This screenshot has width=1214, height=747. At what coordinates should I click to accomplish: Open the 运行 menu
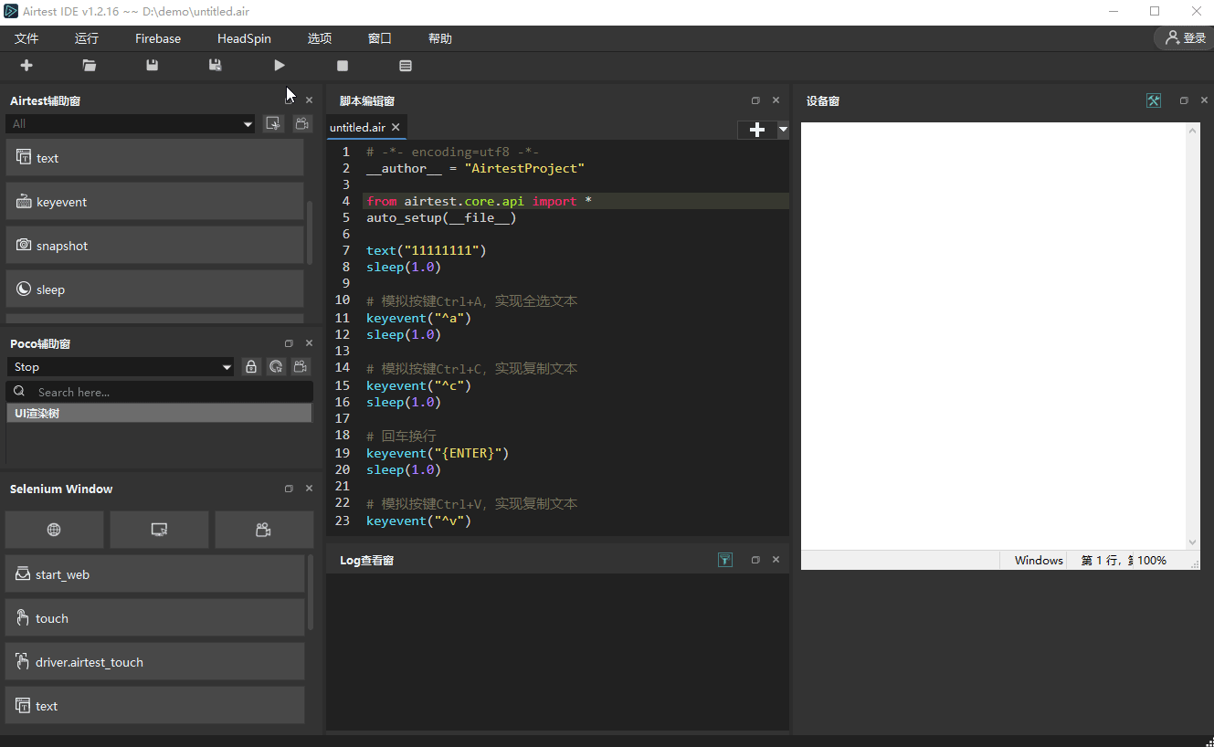click(x=87, y=38)
